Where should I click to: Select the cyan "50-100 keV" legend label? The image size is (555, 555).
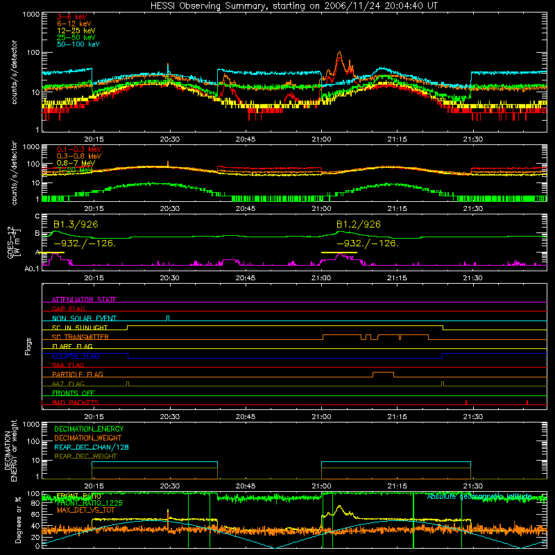pyautogui.click(x=78, y=44)
